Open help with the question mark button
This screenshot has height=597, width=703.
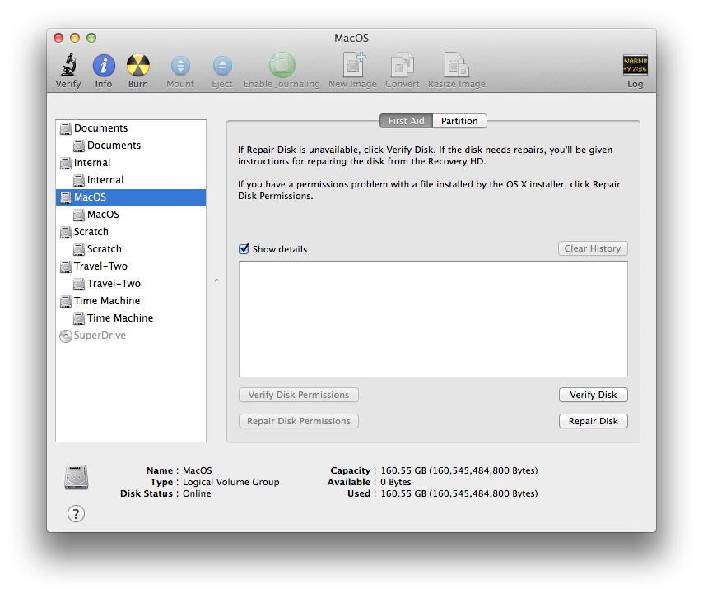tap(76, 514)
